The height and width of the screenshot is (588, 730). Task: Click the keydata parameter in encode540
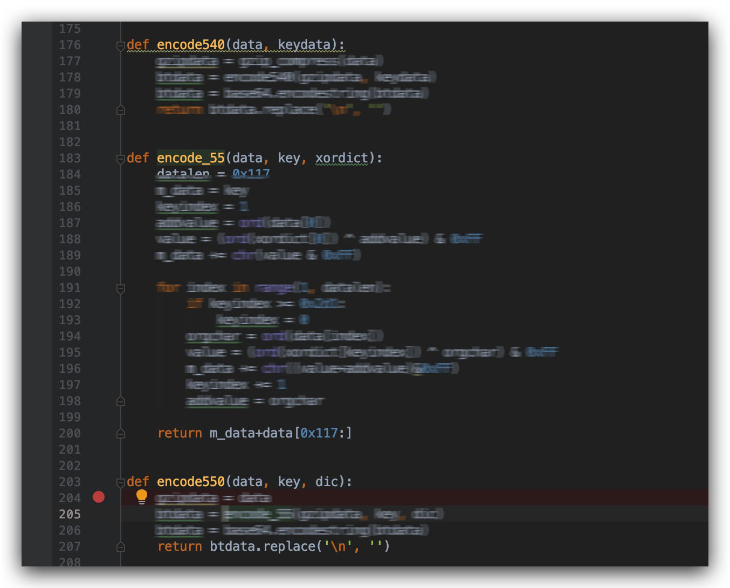tap(304, 45)
